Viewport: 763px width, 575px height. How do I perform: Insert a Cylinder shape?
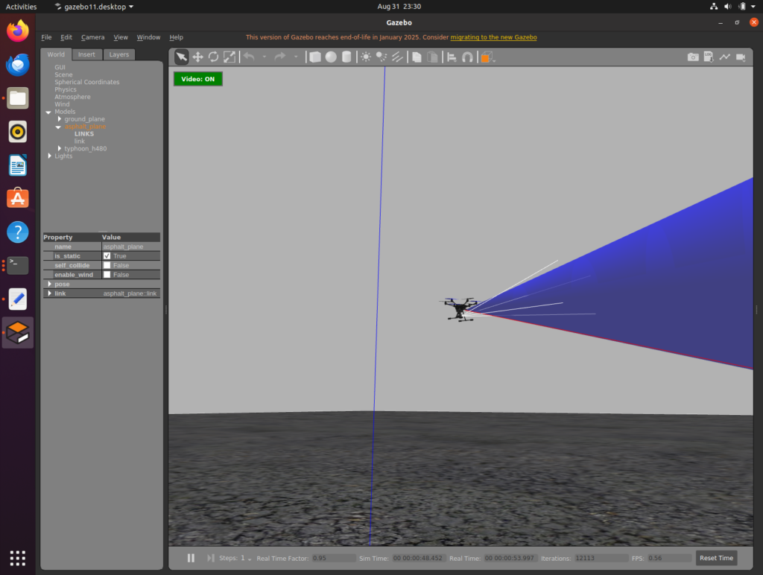tap(346, 57)
